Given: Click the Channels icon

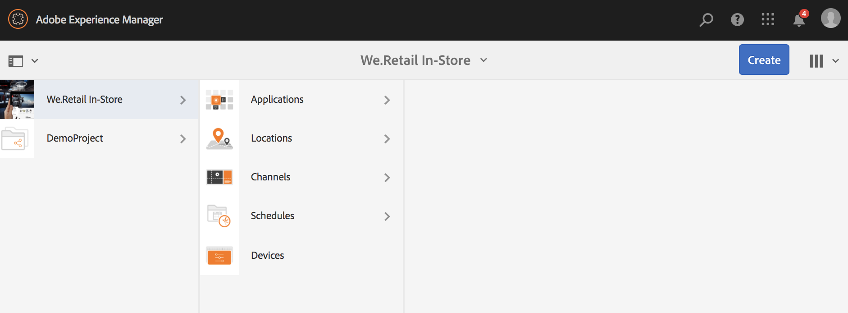Looking at the screenshot, I should coord(219,177).
